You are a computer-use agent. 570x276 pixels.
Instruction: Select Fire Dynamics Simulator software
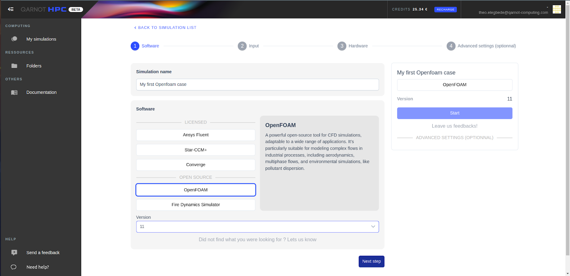(x=196, y=205)
